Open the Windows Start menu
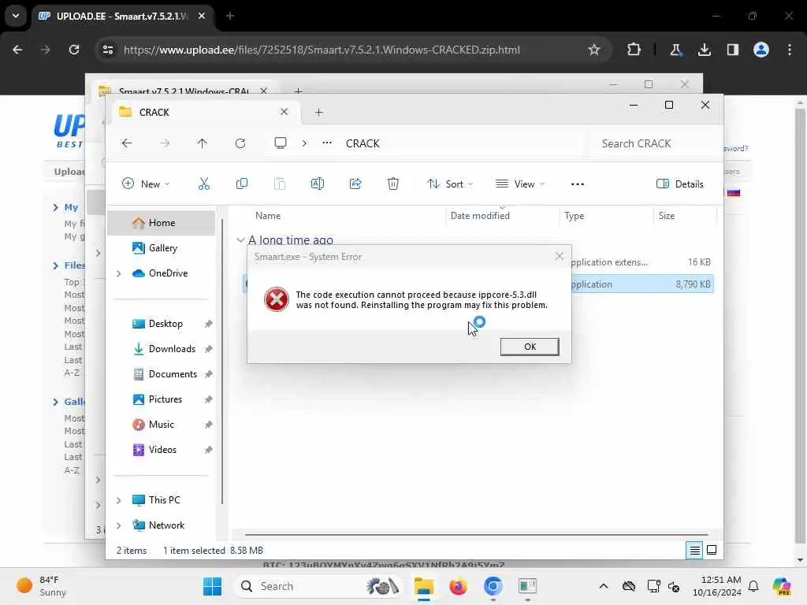Image resolution: width=807 pixels, height=605 pixels. click(x=212, y=586)
